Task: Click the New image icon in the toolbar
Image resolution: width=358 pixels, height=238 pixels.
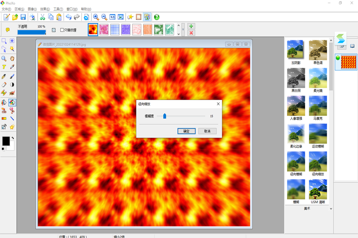Action: click(6, 17)
